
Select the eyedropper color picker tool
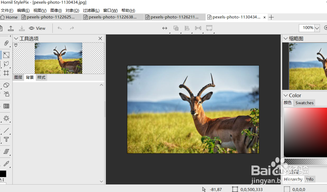click(6, 164)
